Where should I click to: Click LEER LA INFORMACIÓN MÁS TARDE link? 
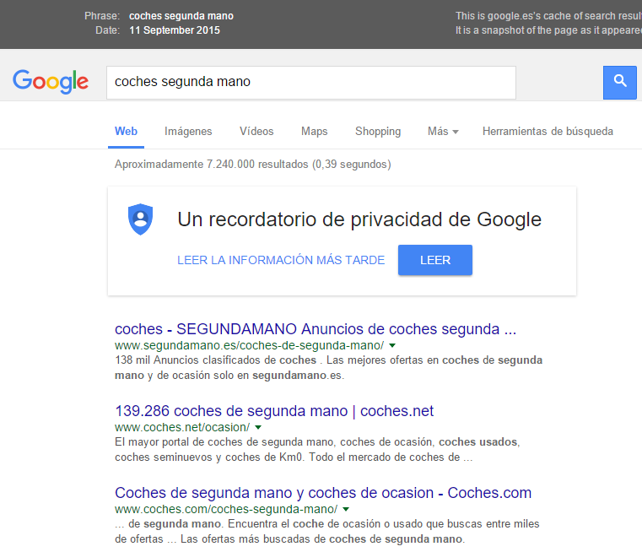pos(281,260)
